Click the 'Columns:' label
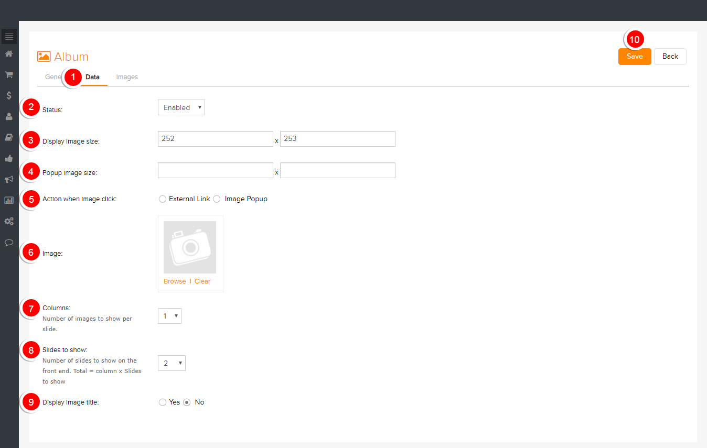 (56, 308)
